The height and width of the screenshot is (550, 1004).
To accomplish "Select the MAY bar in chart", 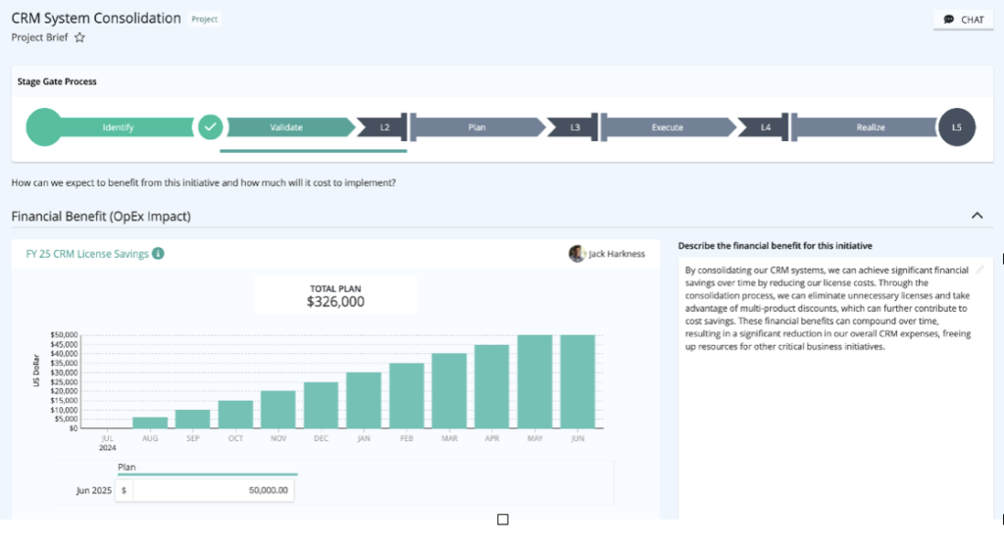I will 534,381.
